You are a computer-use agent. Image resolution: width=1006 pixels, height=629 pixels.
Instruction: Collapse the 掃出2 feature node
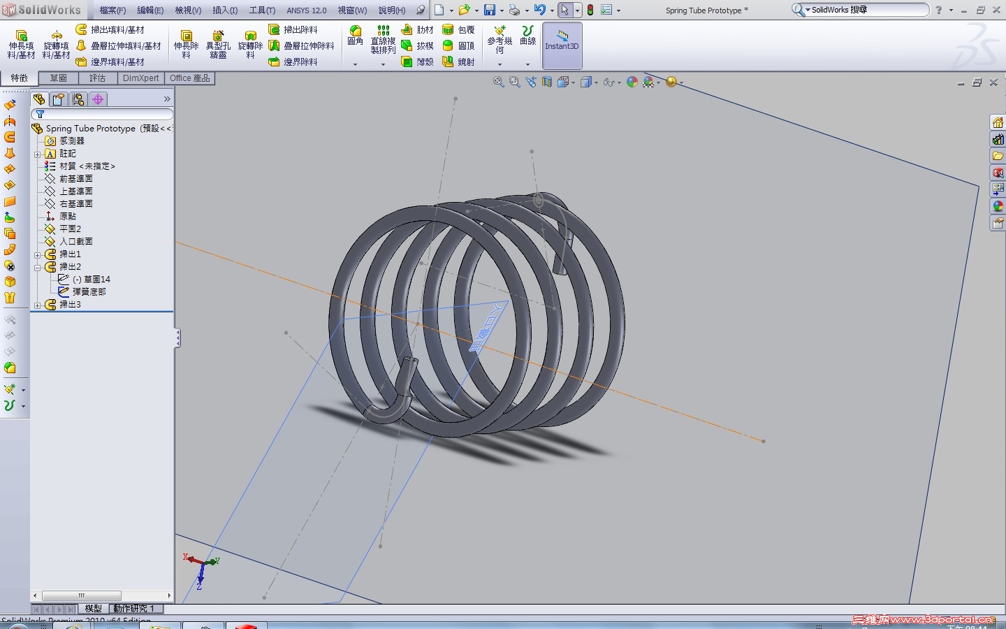click(38, 267)
